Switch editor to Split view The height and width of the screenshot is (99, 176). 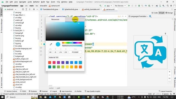coord(161,13)
